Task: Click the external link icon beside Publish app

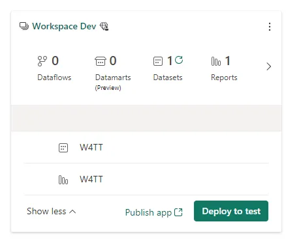Action: 178,212
